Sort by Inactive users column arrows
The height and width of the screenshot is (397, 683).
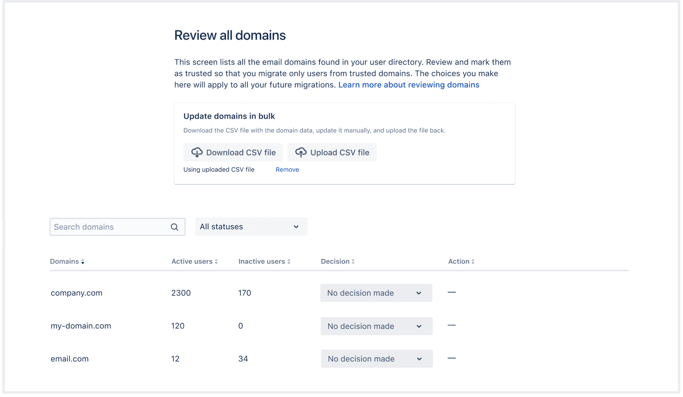[289, 262]
